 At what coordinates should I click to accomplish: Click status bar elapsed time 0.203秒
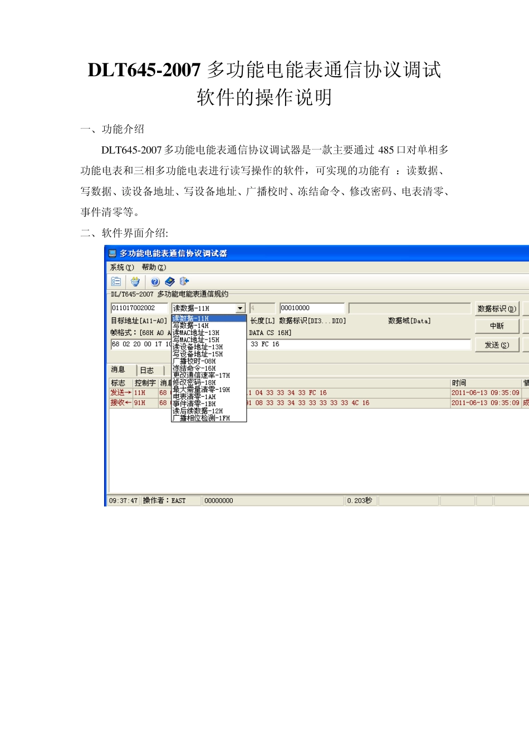(x=360, y=501)
